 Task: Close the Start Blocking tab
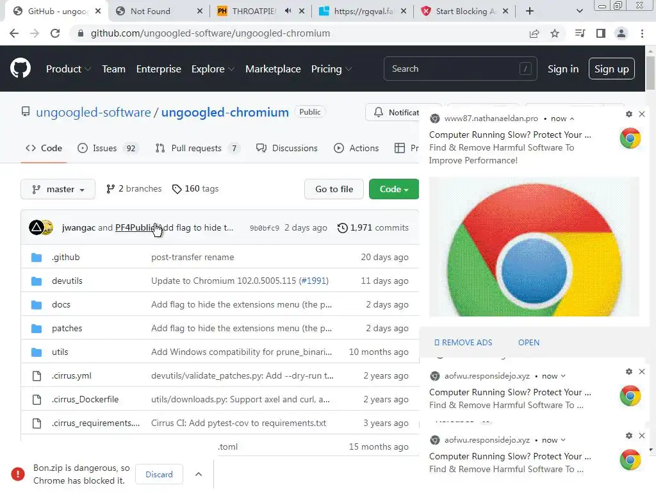pyautogui.click(x=505, y=12)
